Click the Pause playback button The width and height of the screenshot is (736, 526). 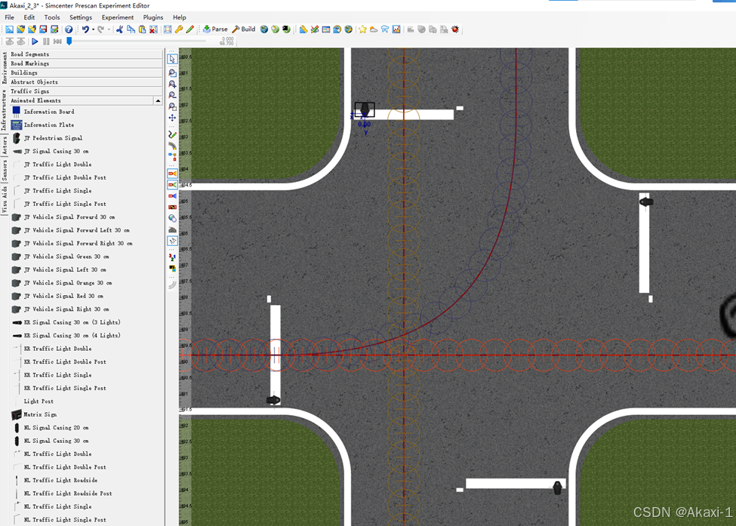click(x=46, y=42)
